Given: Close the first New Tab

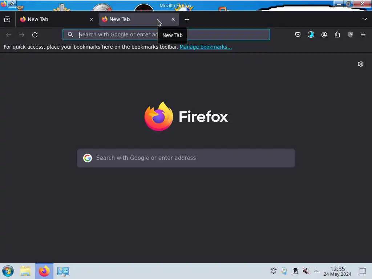Looking at the screenshot, I should coord(92,20).
